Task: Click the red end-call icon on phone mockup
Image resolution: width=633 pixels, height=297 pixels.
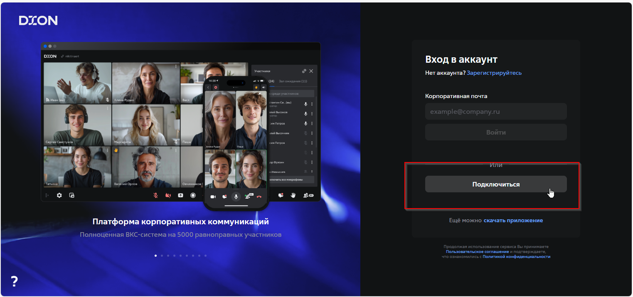Action: (259, 196)
